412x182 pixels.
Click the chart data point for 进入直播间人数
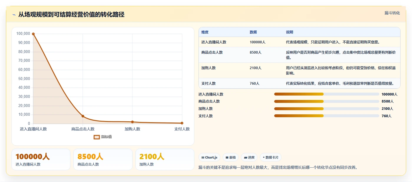[33, 34]
